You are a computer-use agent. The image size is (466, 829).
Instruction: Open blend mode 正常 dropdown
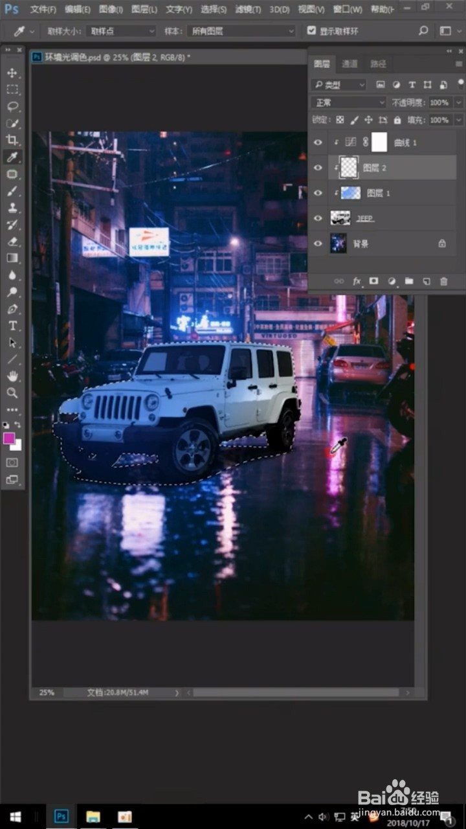(x=349, y=102)
